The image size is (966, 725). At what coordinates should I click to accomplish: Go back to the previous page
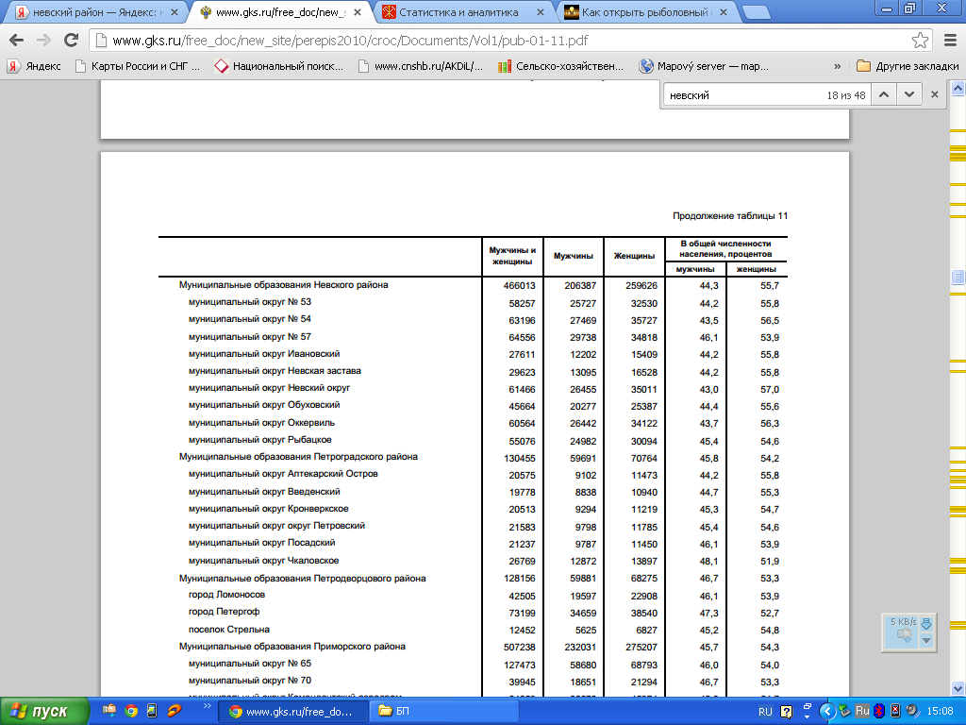[x=17, y=41]
